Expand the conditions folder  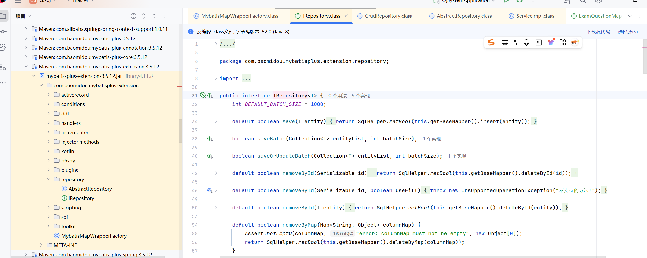[x=49, y=104]
